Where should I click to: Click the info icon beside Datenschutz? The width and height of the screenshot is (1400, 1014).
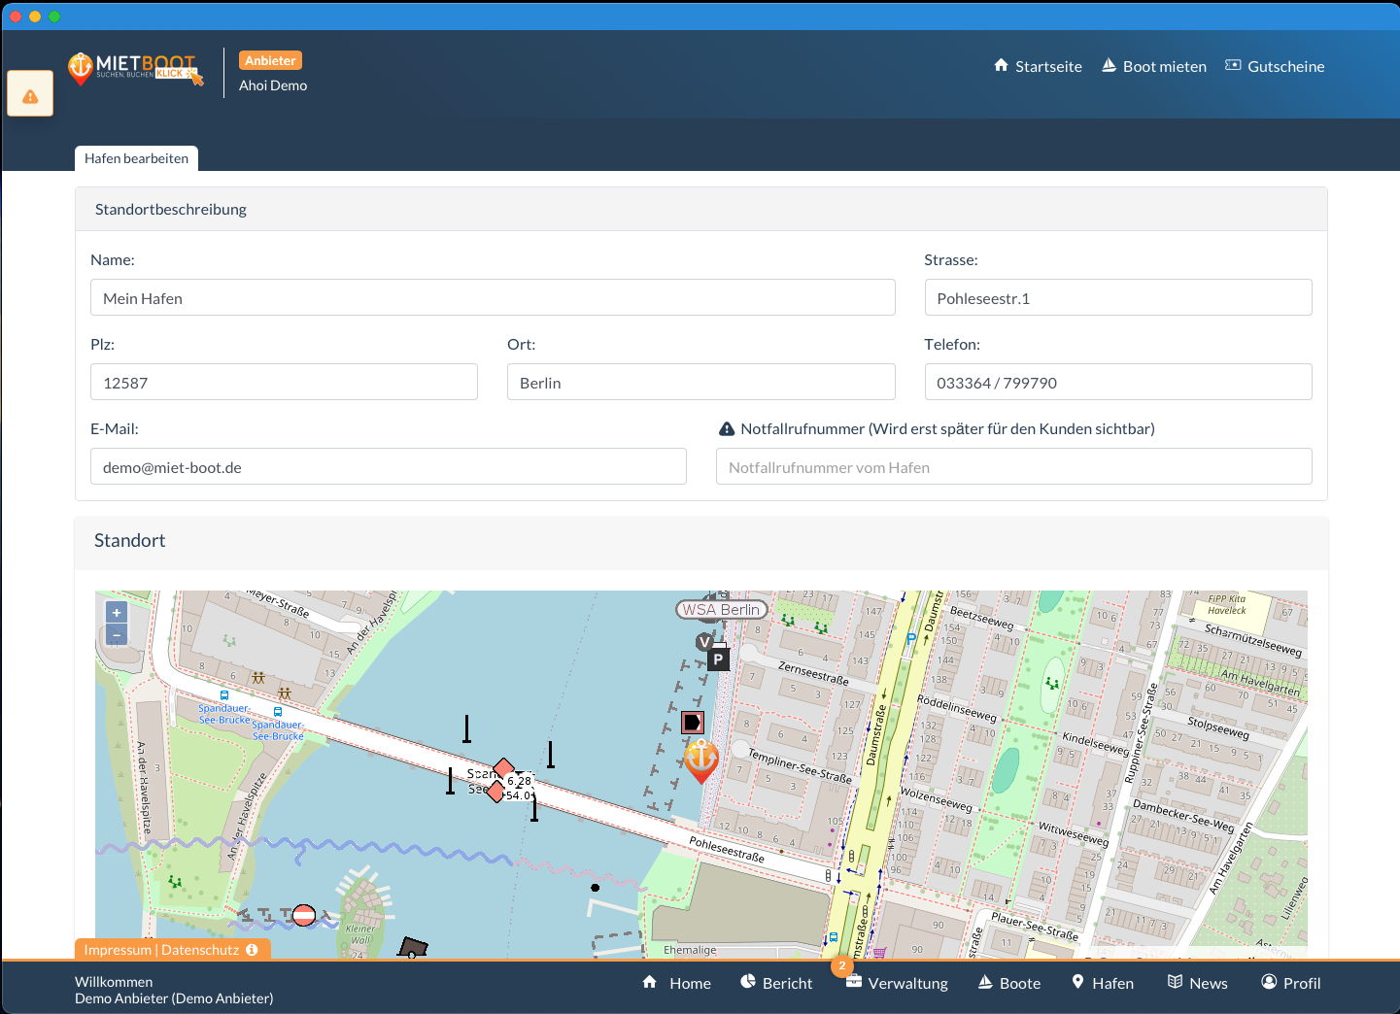click(252, 950)
